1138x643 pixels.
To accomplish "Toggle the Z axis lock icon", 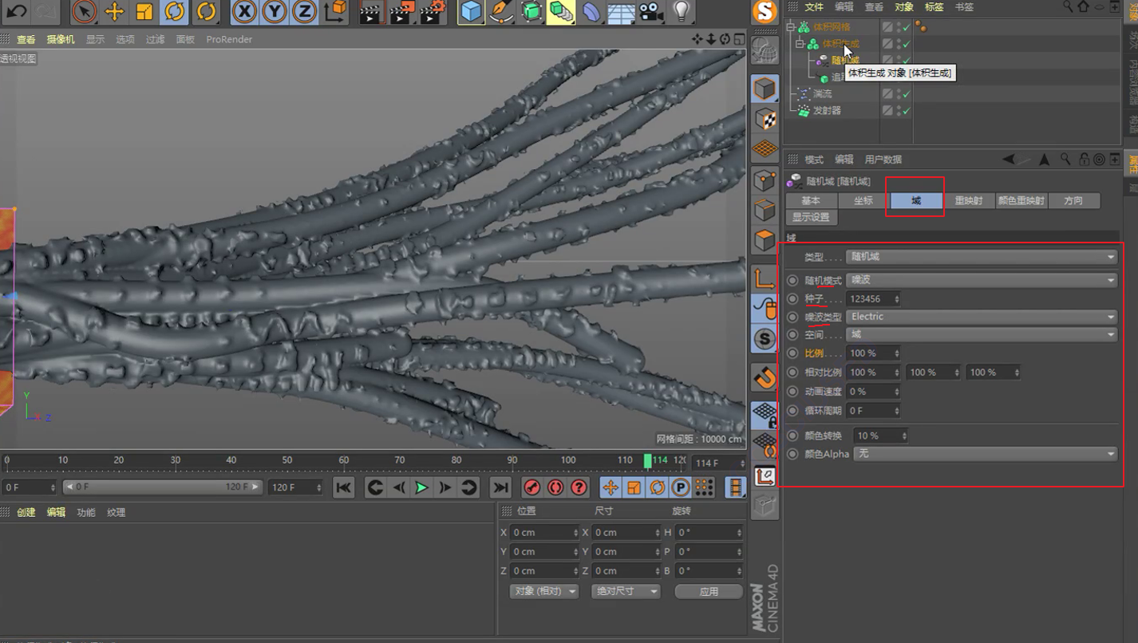I will (x=304, y=11).
